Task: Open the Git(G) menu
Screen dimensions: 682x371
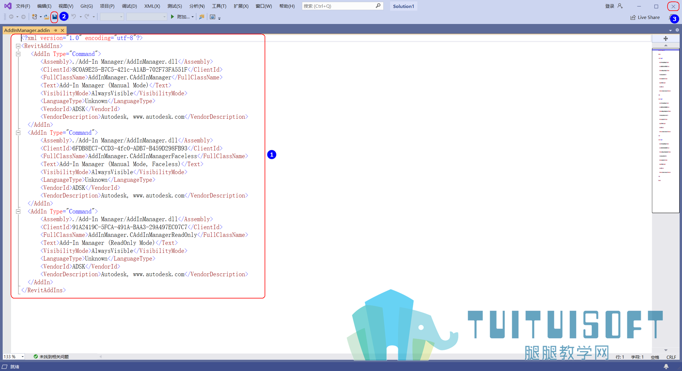Action: coord(86,6)
